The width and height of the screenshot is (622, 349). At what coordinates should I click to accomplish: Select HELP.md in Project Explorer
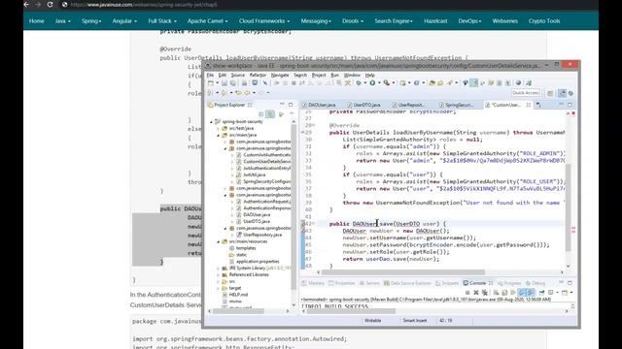coord(238,295)
